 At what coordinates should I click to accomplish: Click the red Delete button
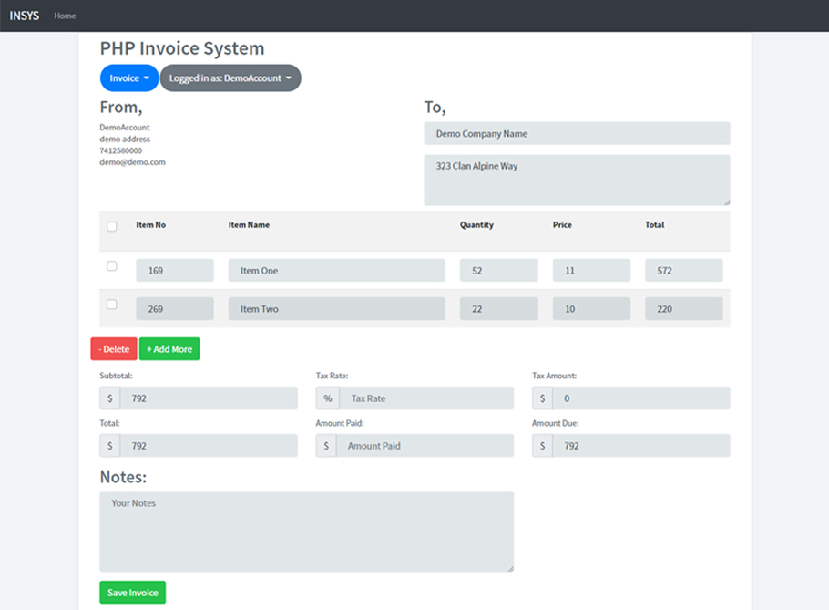tap(114, 348)
